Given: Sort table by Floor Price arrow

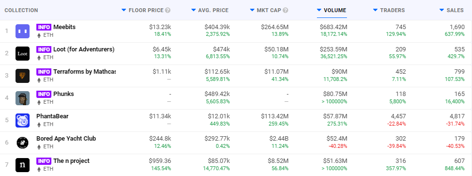Looking at the screenshot, I should (x=124, y=10).
